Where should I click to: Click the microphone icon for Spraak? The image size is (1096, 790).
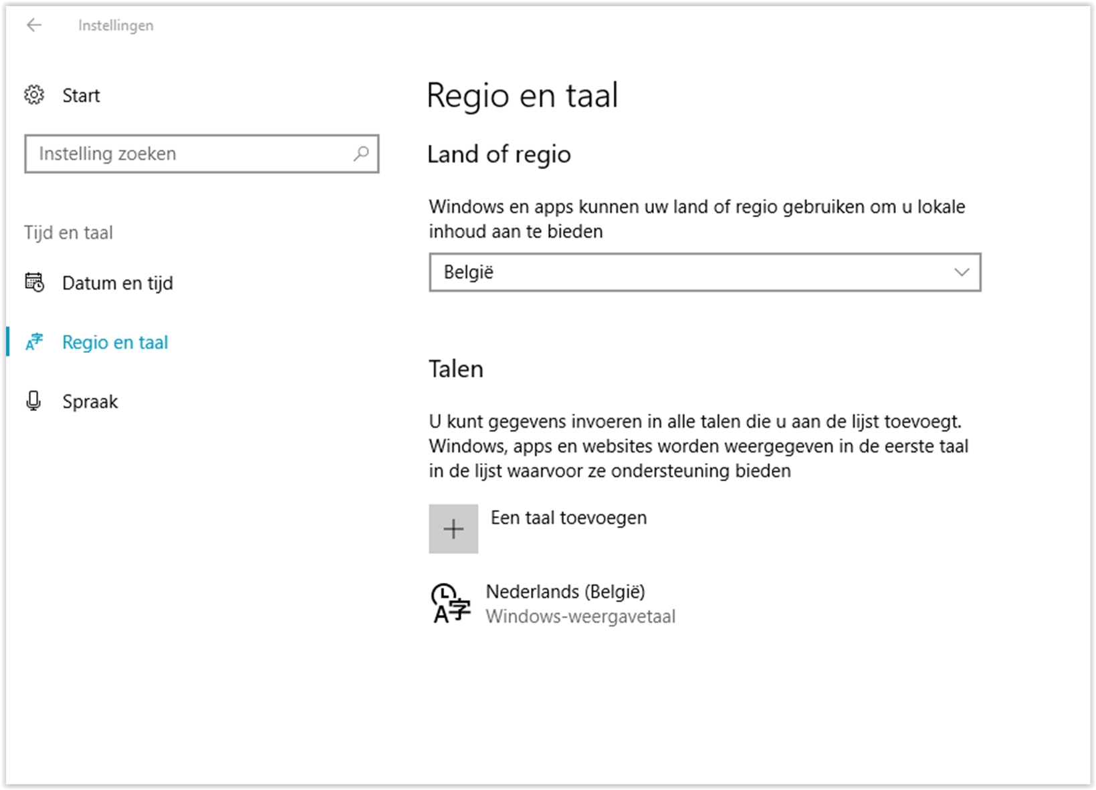click(33, 401)
